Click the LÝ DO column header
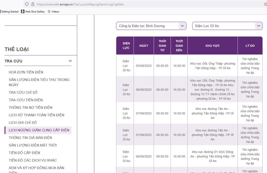The width and height of the screenshot is (267, 173). tap(250, 46)
